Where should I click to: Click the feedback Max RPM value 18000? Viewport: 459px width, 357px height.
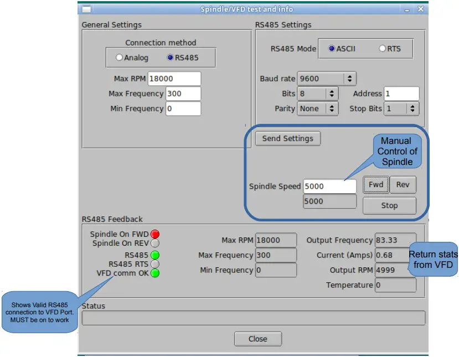click(x=276, y=240)
